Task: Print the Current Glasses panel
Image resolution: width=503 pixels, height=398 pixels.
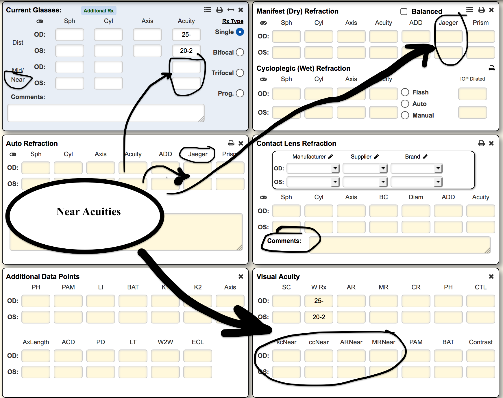Action: pyautogui.click(x=219, y=10)
